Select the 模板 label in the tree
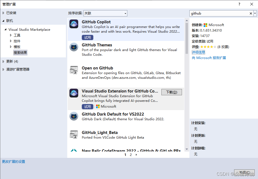 pos(17,47)
